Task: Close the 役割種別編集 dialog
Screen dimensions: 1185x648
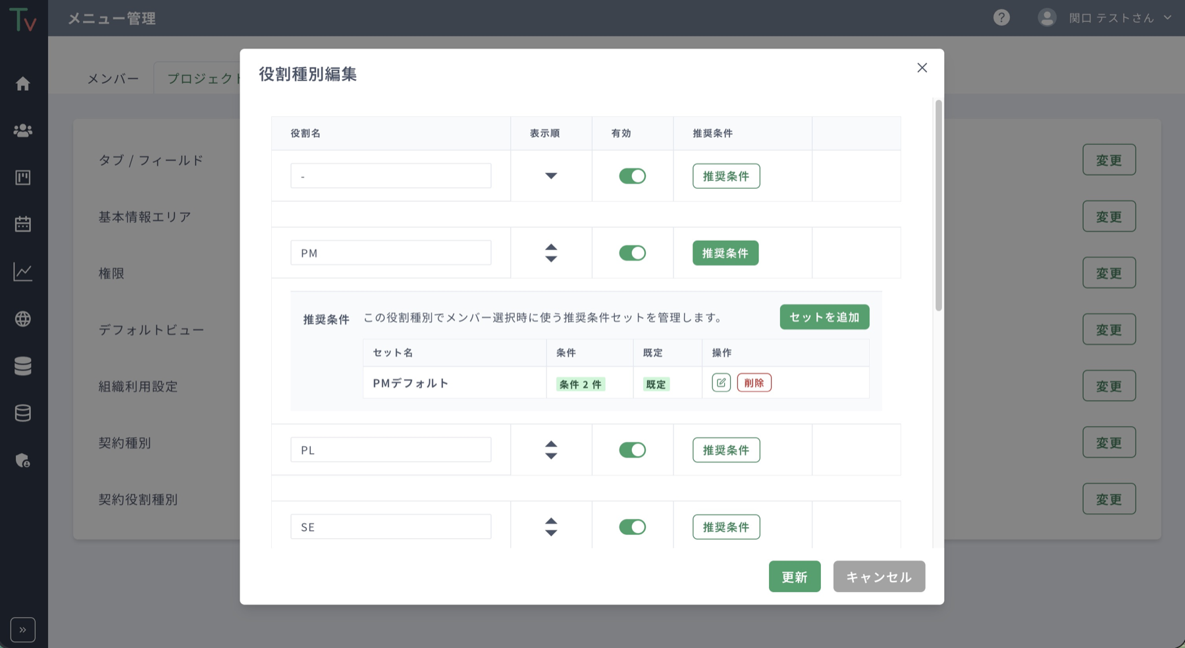Action: pos(922,68)
